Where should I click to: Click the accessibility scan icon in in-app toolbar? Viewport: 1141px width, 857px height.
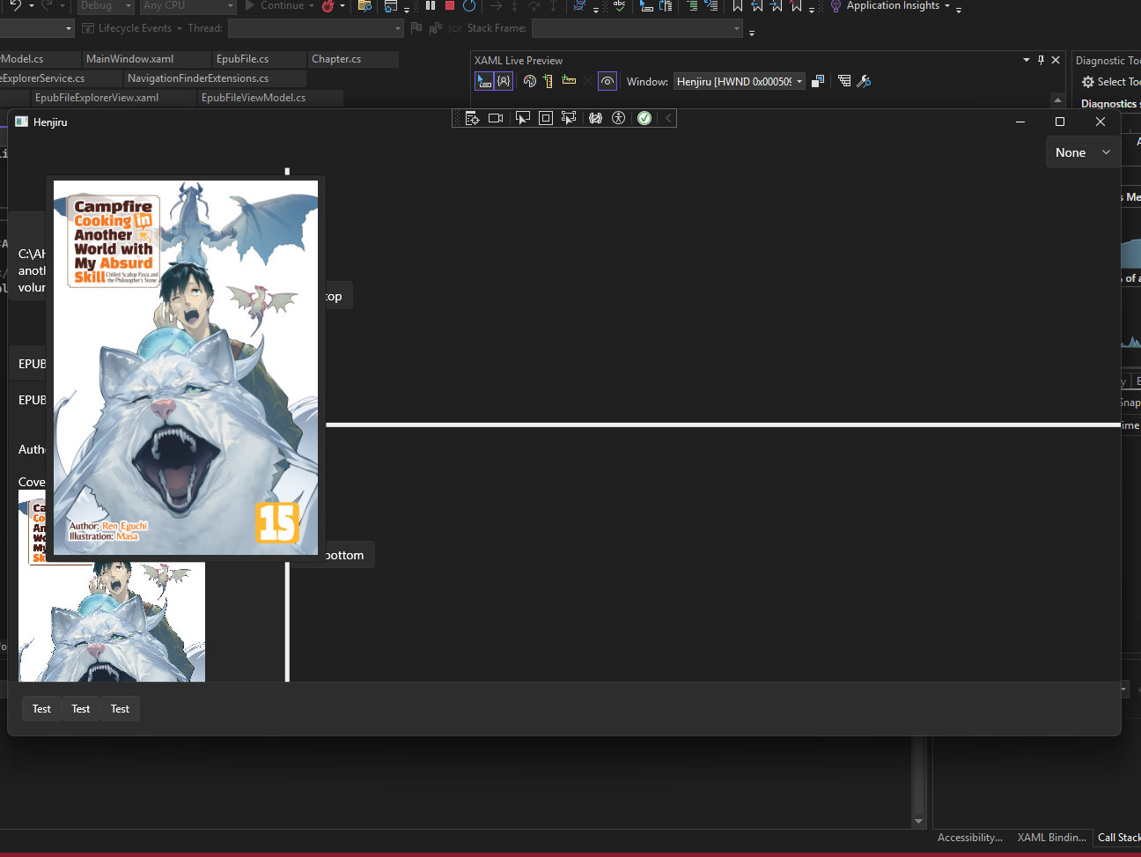click(x=619, y=118)
